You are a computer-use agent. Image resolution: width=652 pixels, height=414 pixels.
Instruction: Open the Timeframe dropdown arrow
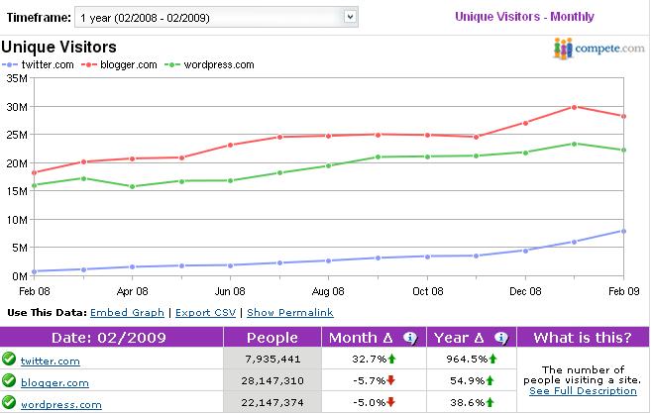click(351, 17)
